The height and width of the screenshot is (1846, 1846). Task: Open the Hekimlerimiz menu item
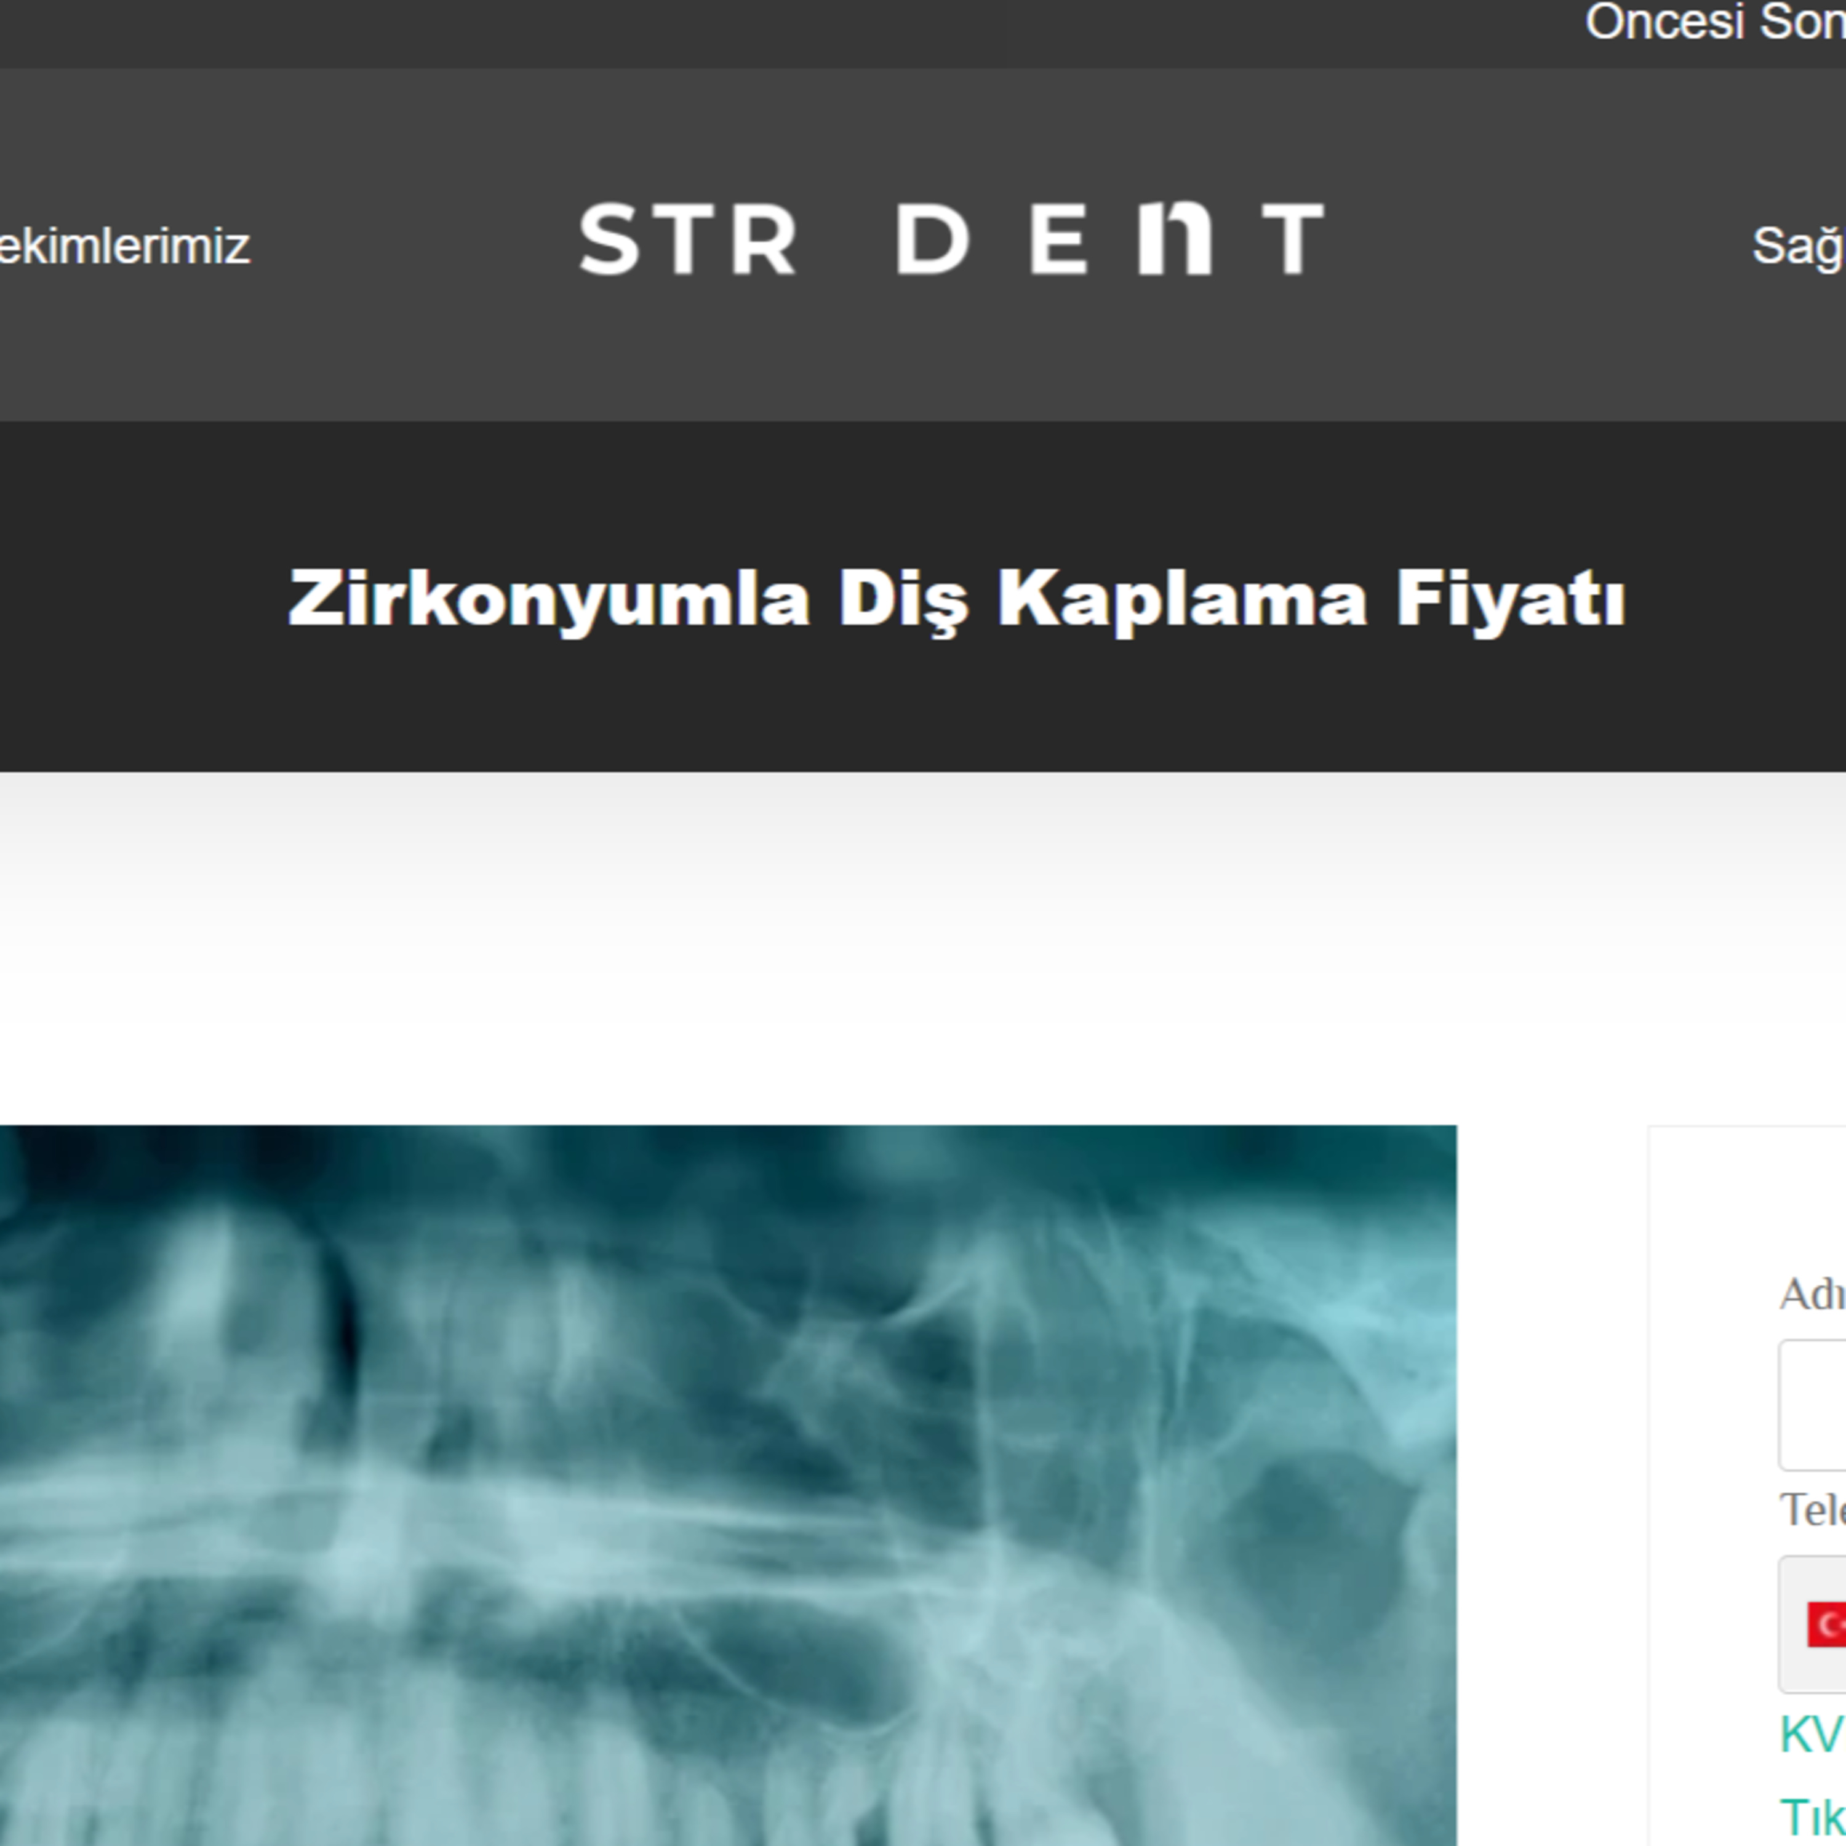[x=124, y=247]
